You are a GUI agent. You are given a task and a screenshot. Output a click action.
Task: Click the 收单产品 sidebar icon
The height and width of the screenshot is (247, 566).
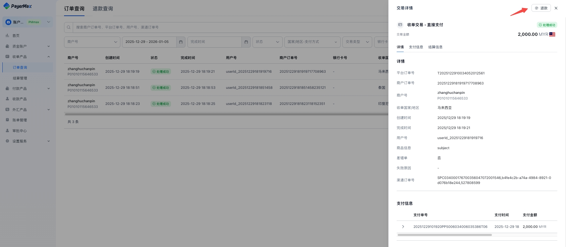(7, 57)
